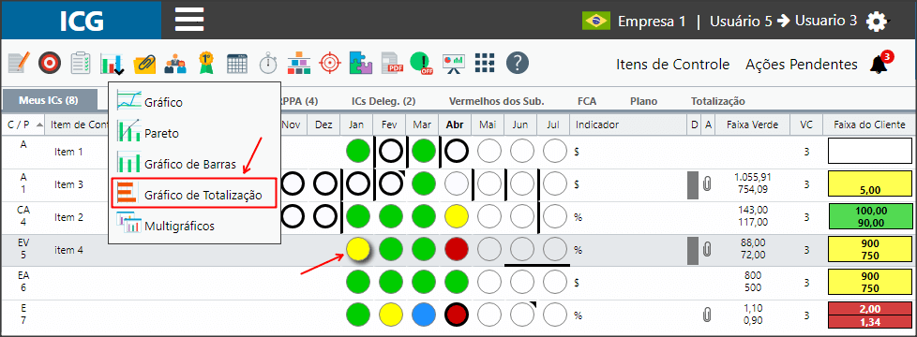Click the first place ribbon badge icon

click(205, 63)
